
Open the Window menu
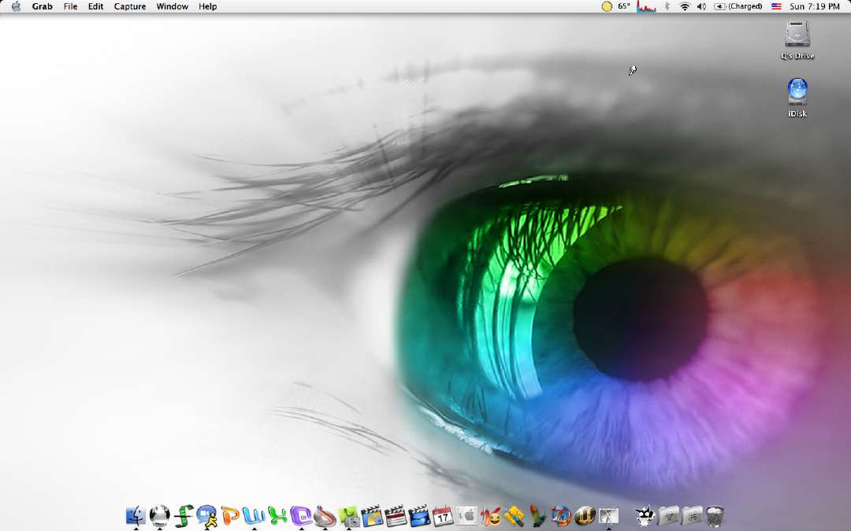(172, 6)
